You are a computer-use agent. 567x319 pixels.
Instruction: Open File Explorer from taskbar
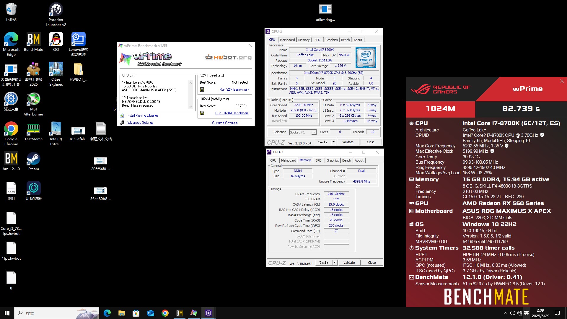coord(121,313)
